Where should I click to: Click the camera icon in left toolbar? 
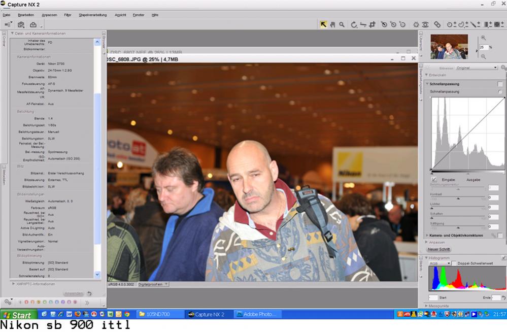[21, 24]
